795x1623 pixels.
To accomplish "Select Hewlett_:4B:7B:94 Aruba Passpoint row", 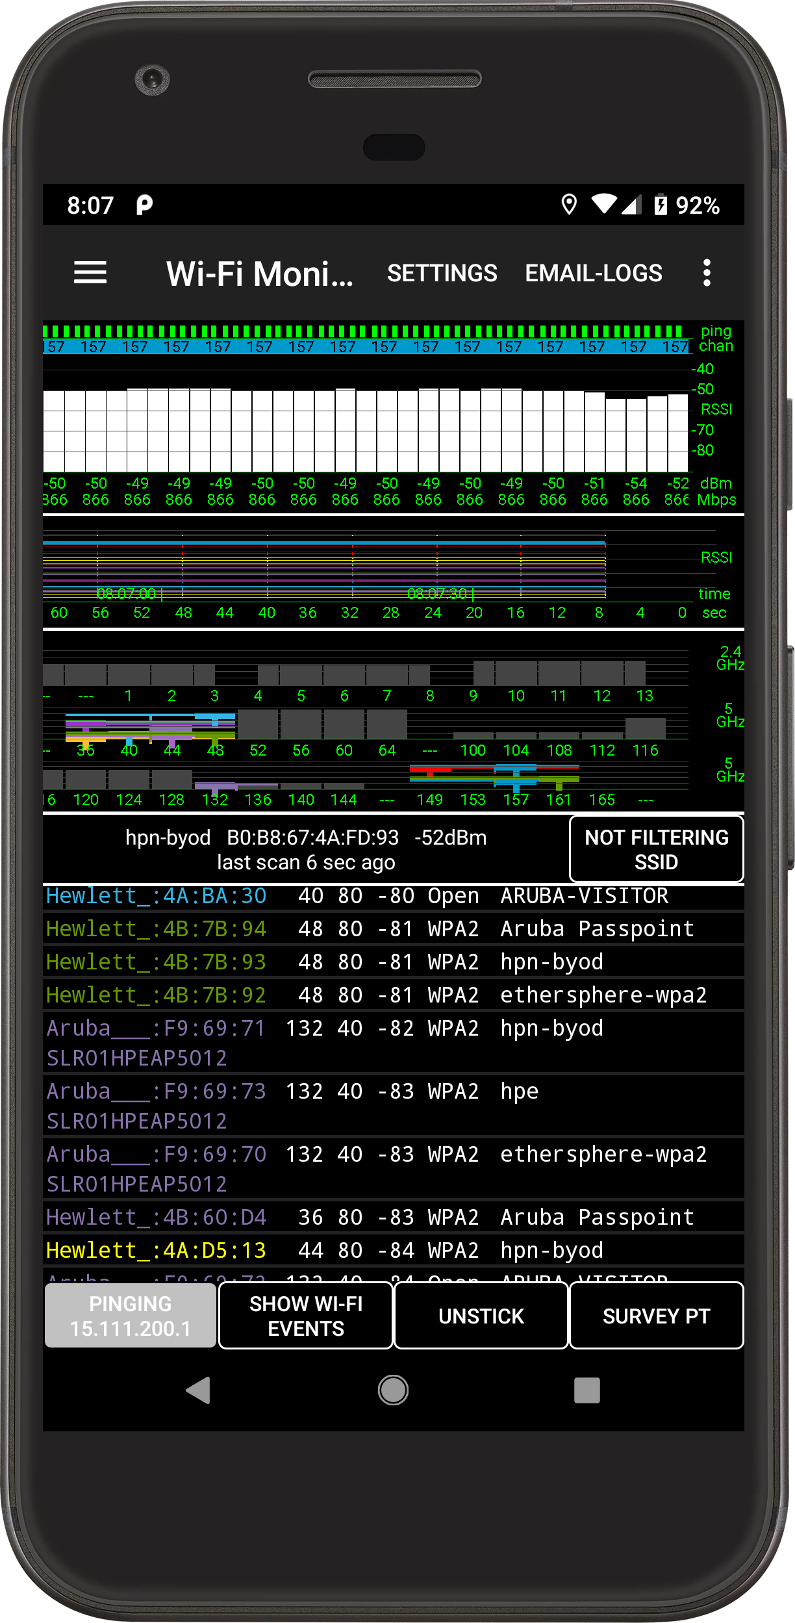I will [x=394, y=929].
